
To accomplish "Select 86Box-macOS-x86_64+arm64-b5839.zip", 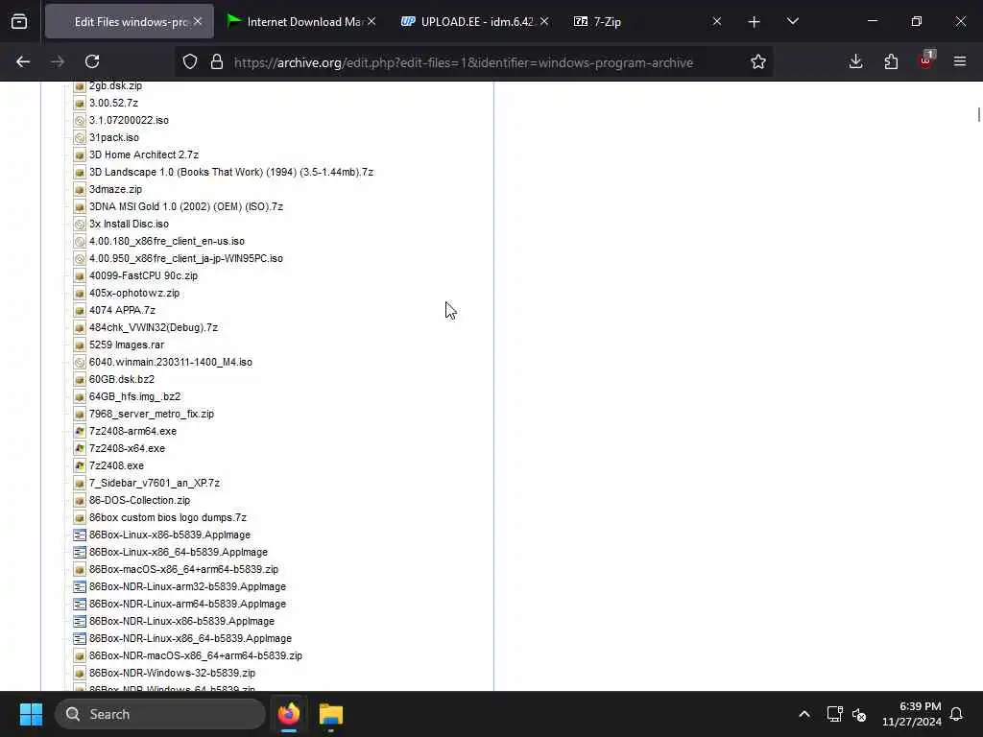I will tap(183, 570).
